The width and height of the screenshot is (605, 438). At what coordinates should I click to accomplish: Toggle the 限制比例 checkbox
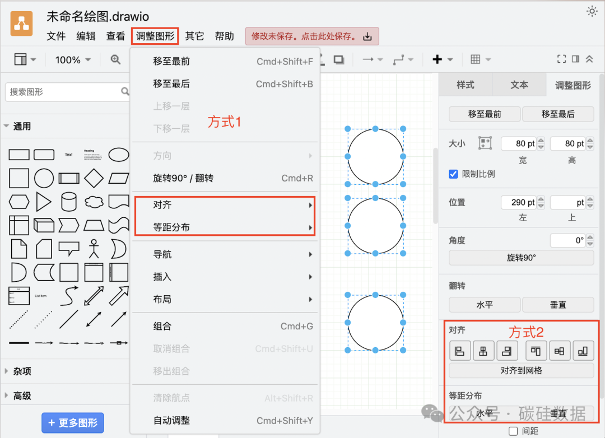[x=453, y=174]
